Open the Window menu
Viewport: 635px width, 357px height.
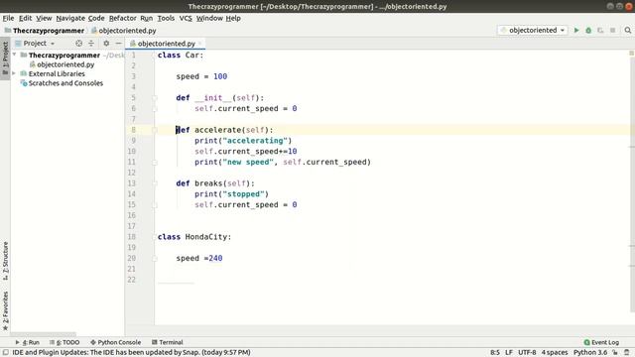click(209, 18)
